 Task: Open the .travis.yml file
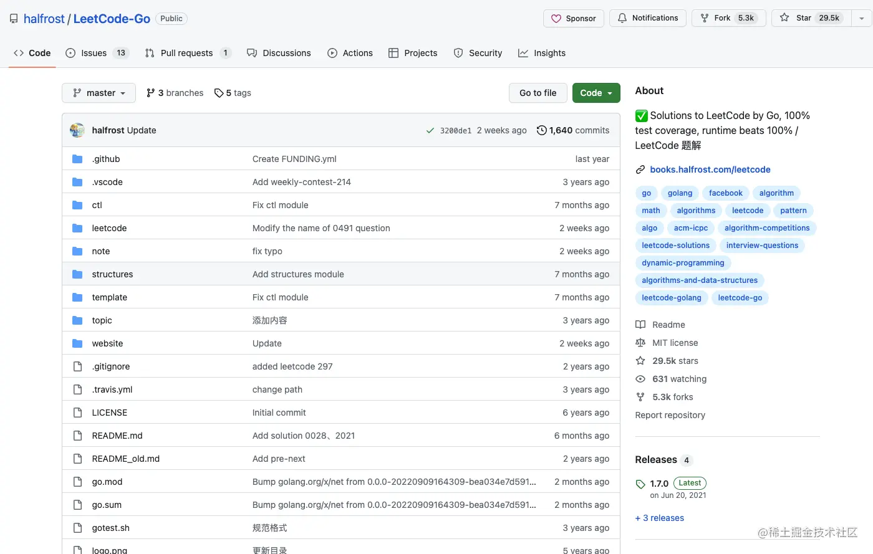112,389
